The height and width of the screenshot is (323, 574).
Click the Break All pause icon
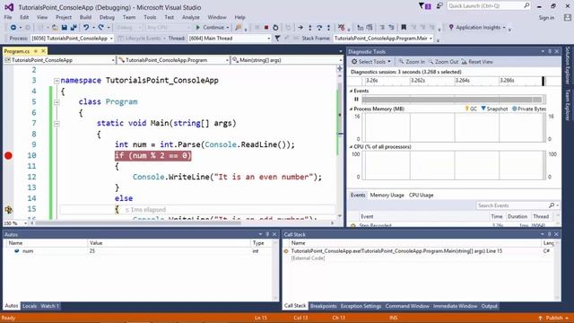257,28
